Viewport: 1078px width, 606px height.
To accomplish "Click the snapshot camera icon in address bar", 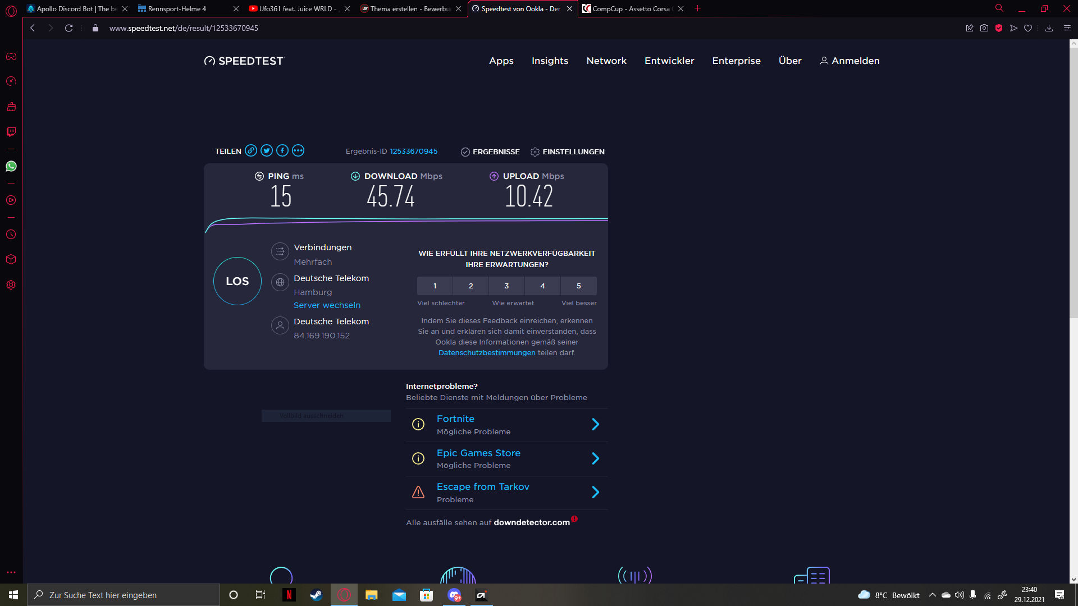I will 984,28.
